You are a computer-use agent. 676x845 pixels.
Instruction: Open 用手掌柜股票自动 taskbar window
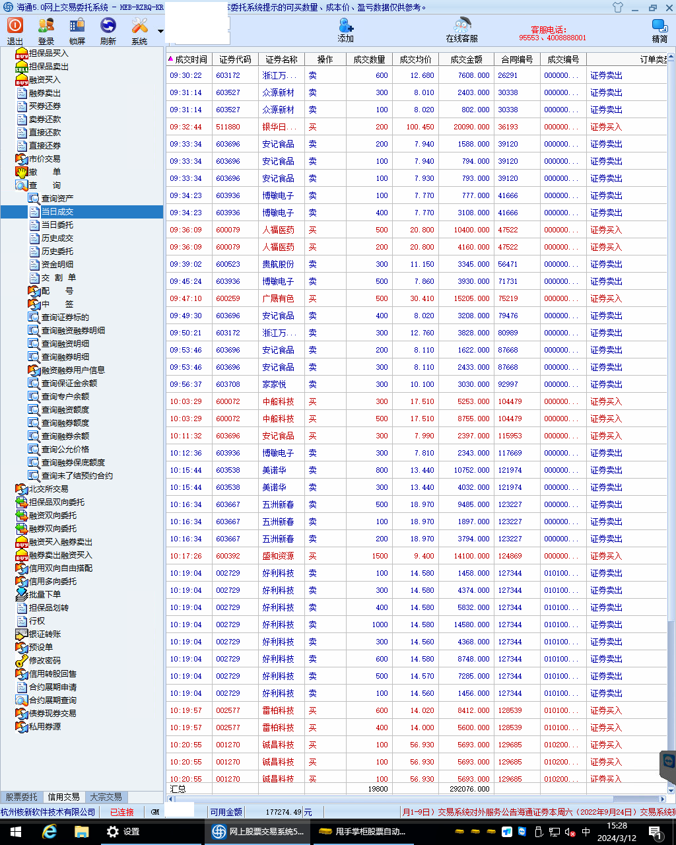click(362, 832)
